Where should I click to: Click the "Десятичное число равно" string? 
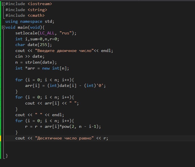coord(64,138)
